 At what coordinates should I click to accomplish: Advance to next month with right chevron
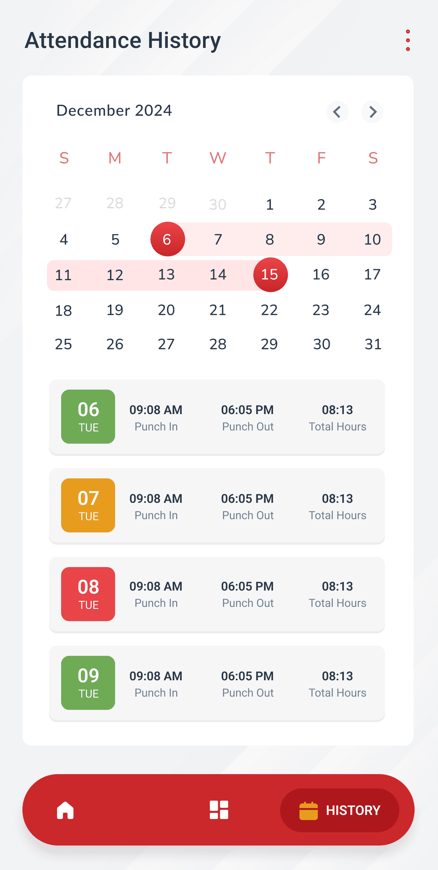pos(372,112)
